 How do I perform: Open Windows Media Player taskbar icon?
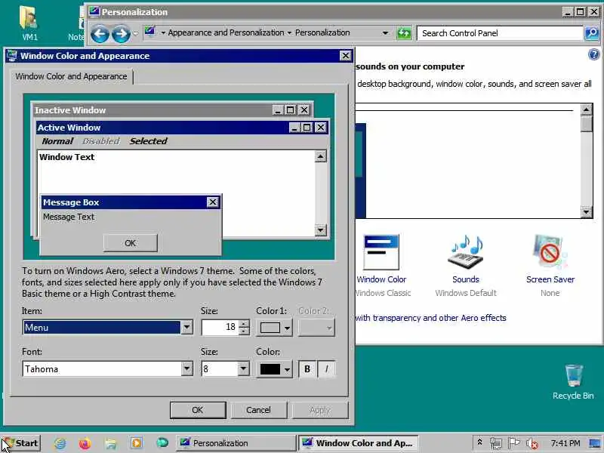click(x=137, y=443)
